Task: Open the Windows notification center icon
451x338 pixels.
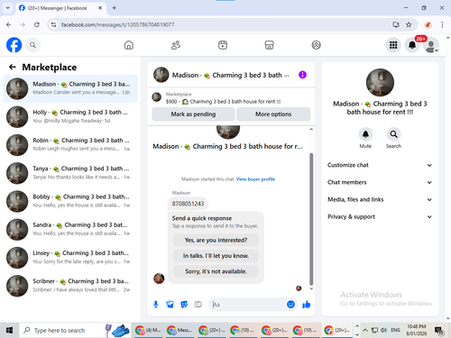Action: [439, 330]
